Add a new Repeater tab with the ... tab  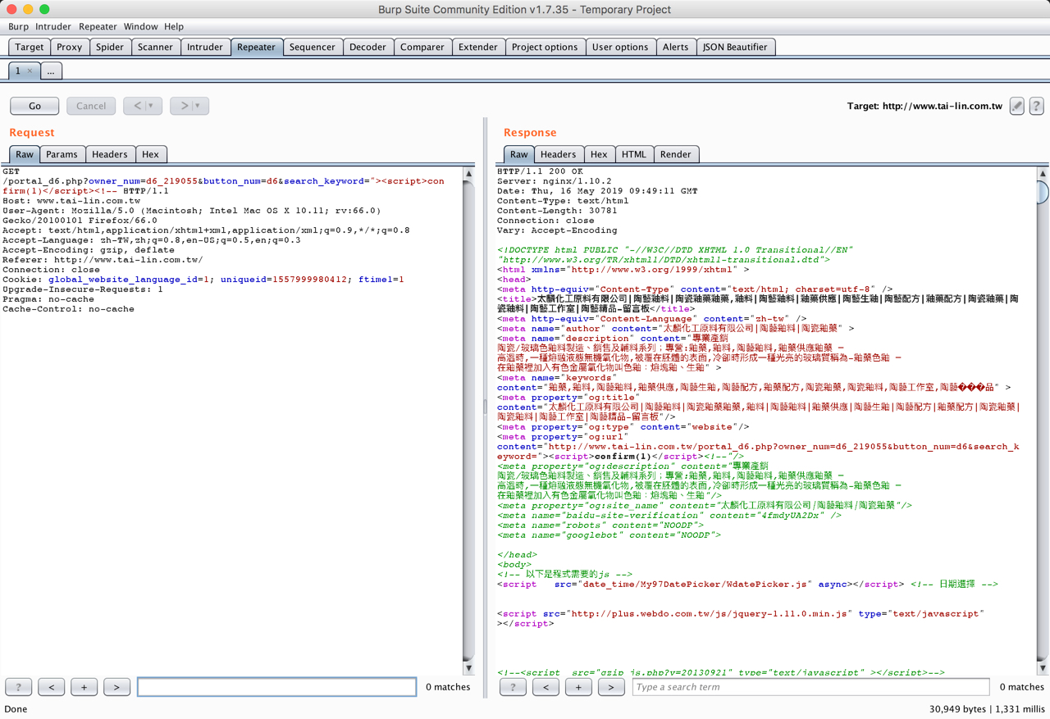[x=51, y=71]
